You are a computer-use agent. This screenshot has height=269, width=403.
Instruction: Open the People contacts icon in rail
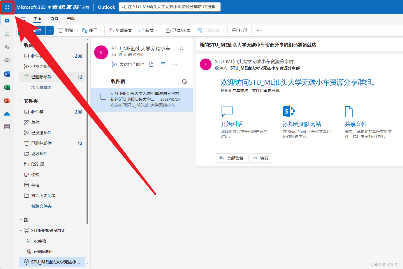7,47
